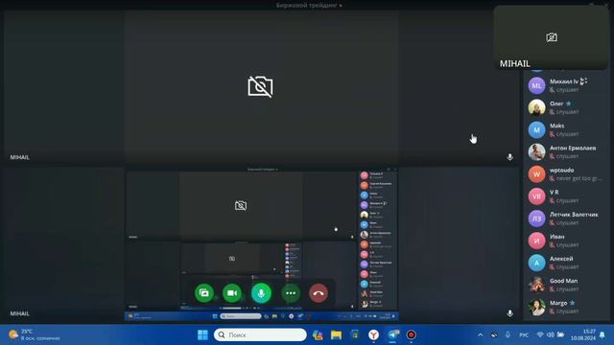Click the green screen share call button
Image resolution: width=614 pixels, height=345 pixels.
(204, 293)
